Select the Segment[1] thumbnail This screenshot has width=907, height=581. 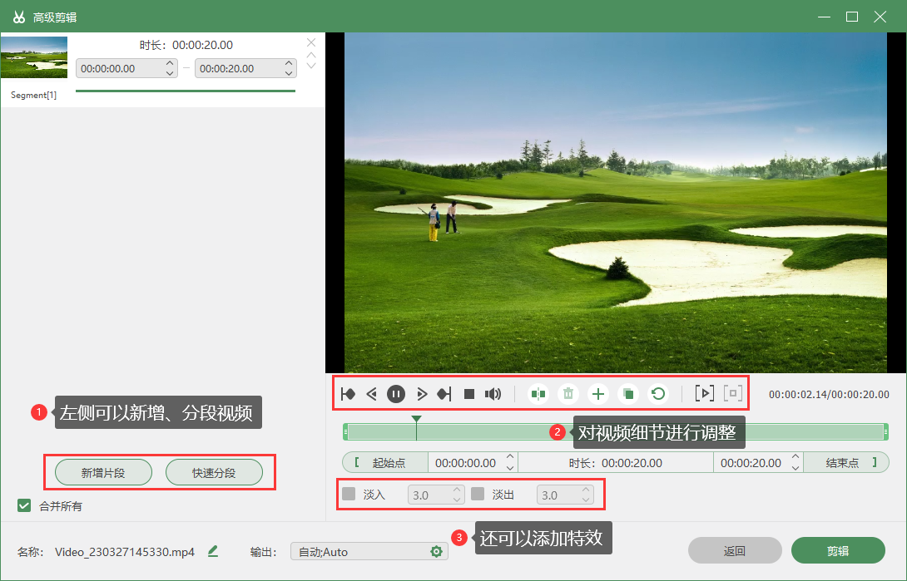coord(34,57)
